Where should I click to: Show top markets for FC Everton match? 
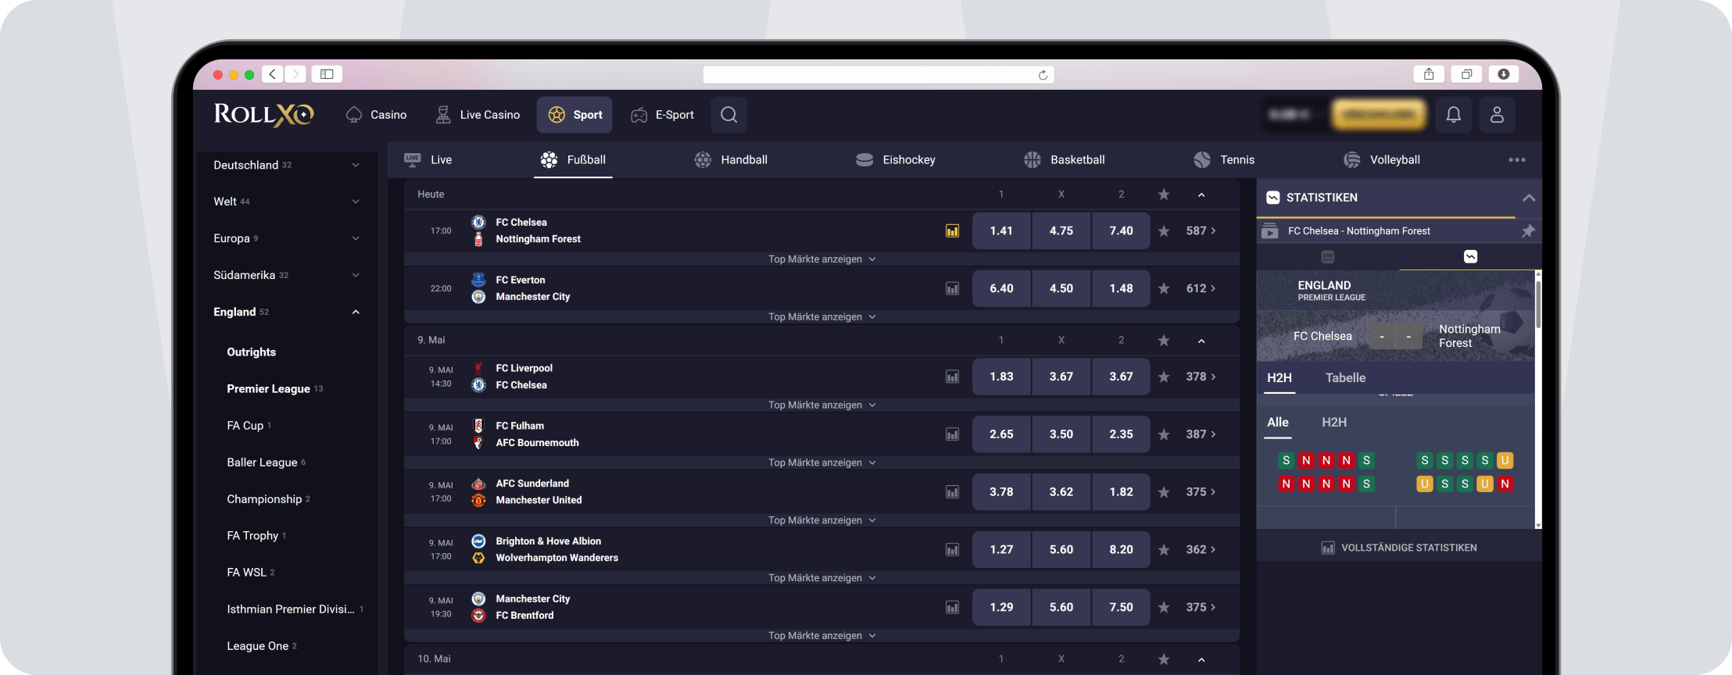click(x=821, y=316)
